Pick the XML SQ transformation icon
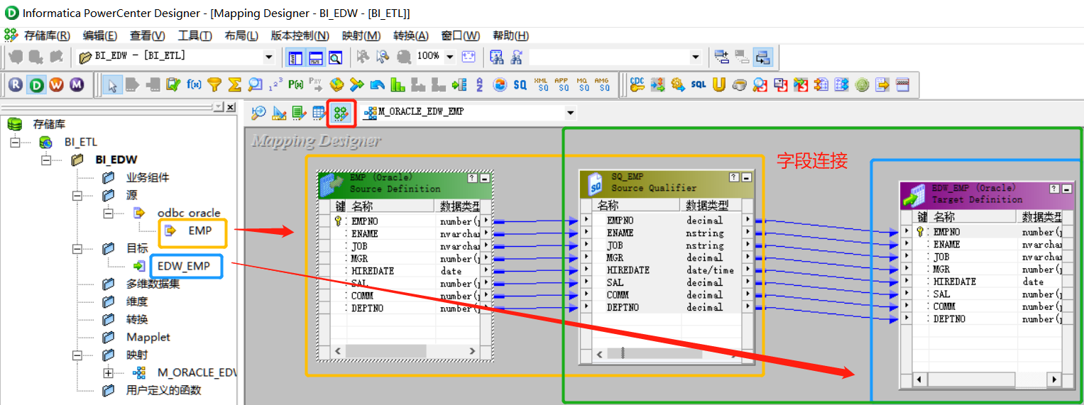This screenshot has height=405, width=1084. coord(541,85)
